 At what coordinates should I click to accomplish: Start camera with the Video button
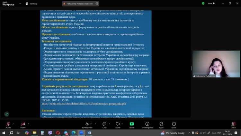(23, 125)
